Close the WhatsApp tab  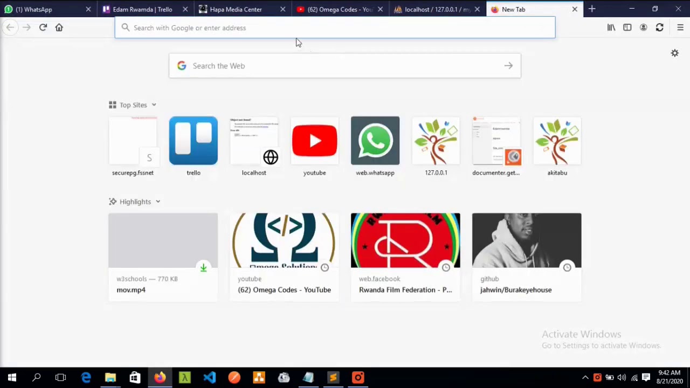click(88, 9)
